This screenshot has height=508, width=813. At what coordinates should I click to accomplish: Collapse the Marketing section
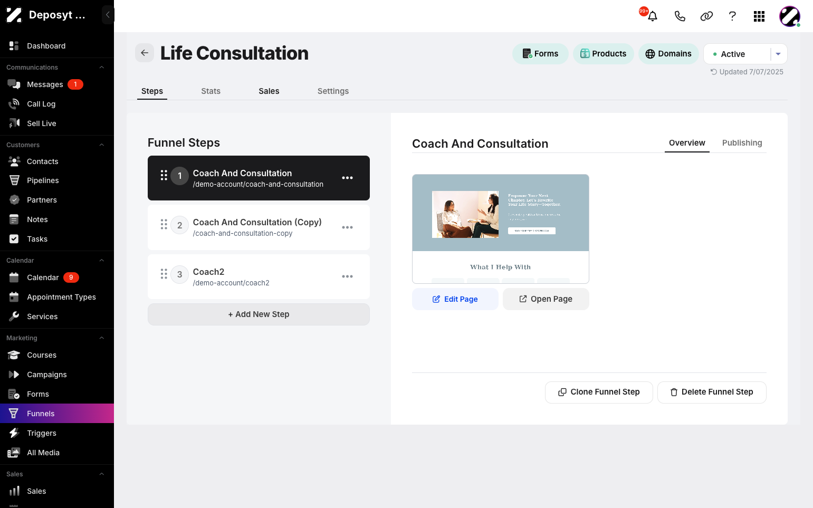[x=102, y=338]
